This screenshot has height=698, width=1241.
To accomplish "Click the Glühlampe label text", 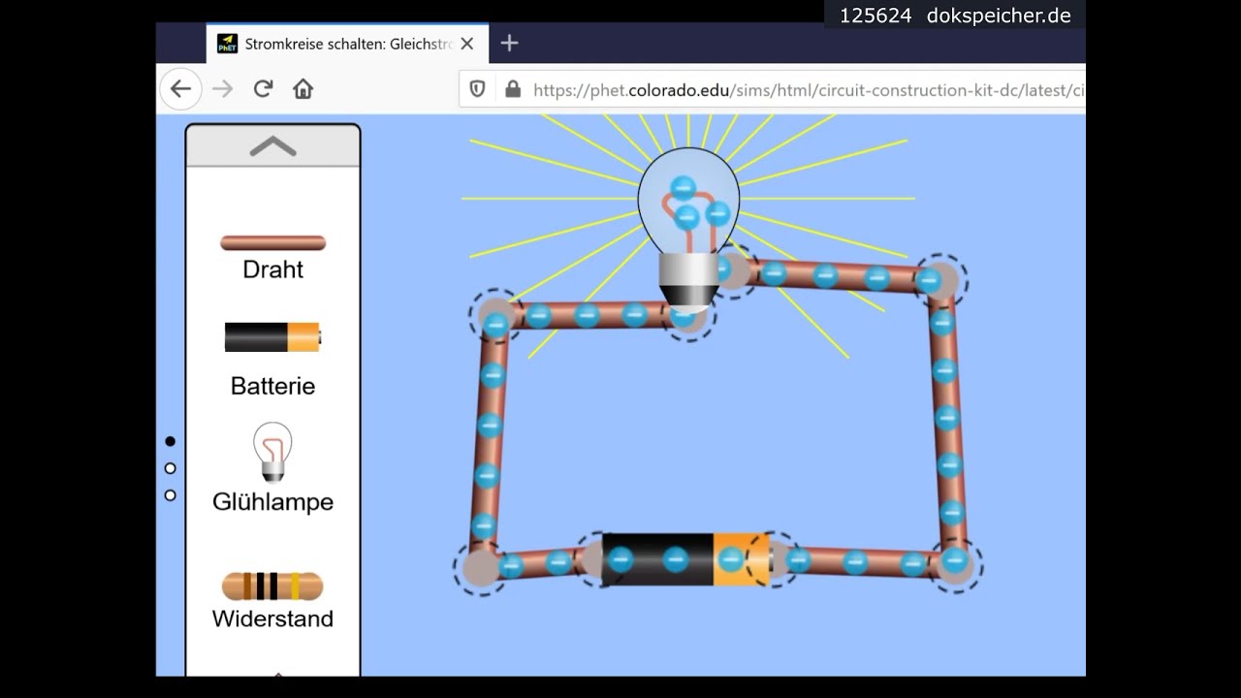I will pyautogui.click(x=272, y=502).
